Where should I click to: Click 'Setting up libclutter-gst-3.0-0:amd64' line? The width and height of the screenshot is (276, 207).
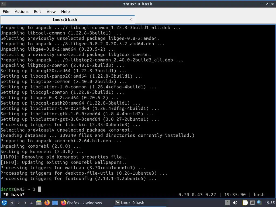coord(80,119)
